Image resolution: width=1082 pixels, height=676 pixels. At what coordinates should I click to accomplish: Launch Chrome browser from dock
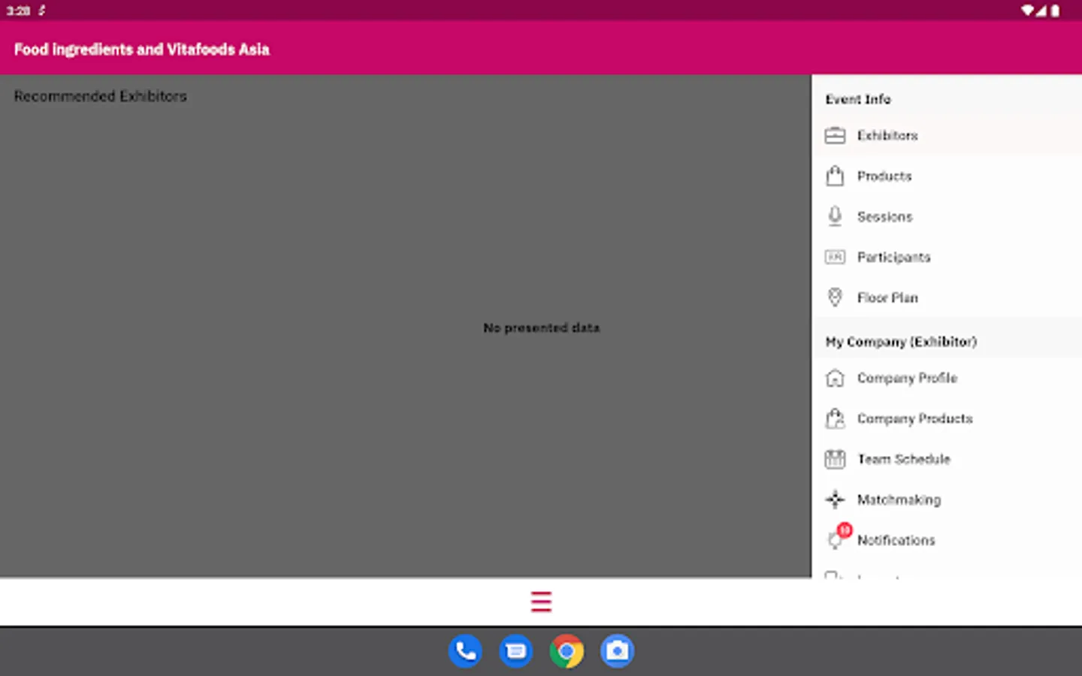point(567,651)
